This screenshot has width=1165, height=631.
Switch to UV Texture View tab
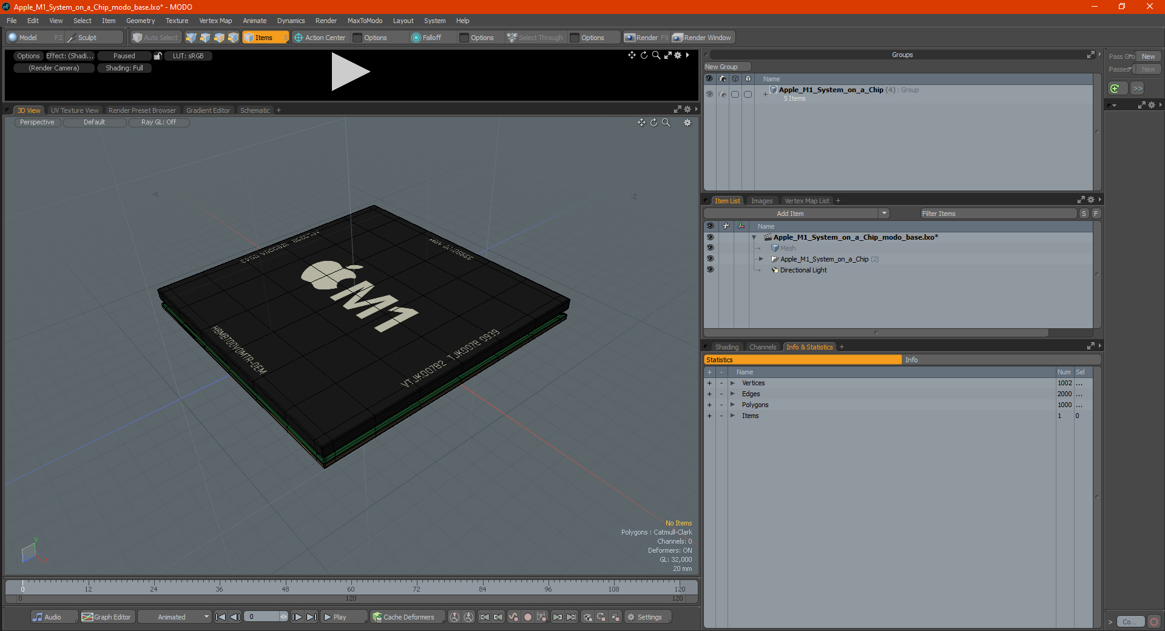pos(75,110)
